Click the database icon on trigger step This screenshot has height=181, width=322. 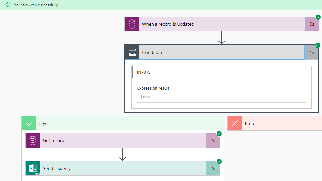pyautogui.click(x=132, y=24)
